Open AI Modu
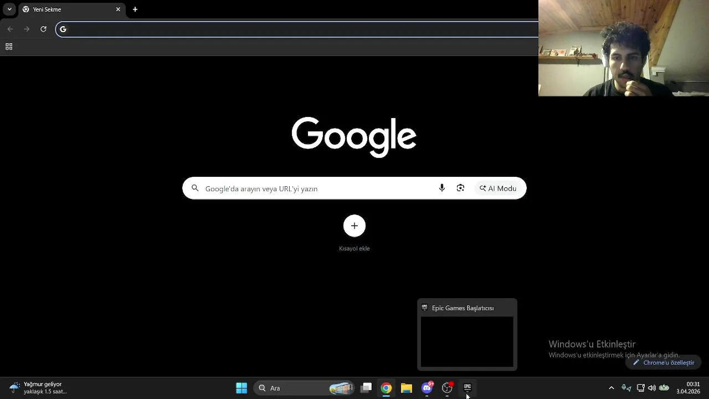709x399 pixels. click(498, 188)
